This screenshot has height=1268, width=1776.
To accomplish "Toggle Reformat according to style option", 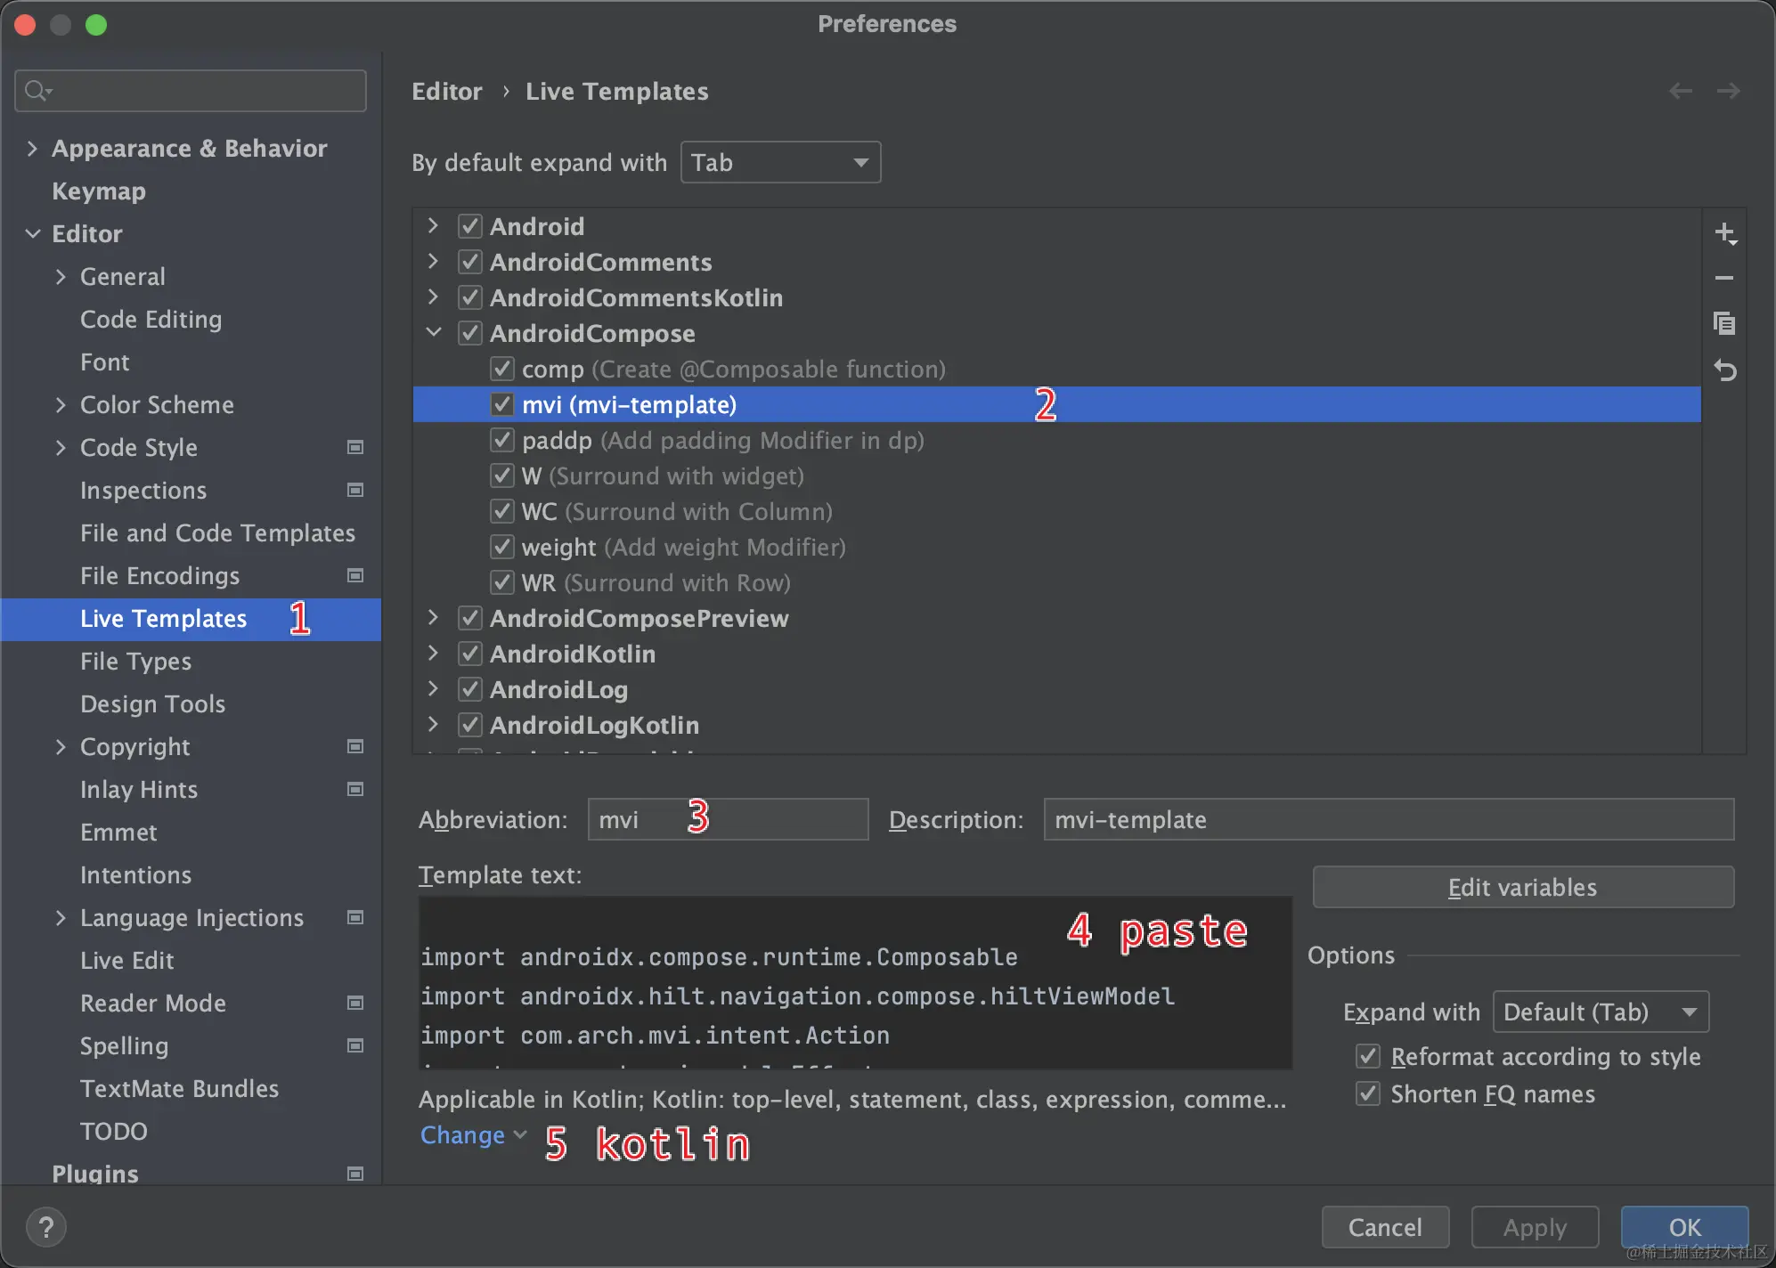I will coord(1368,1056).
